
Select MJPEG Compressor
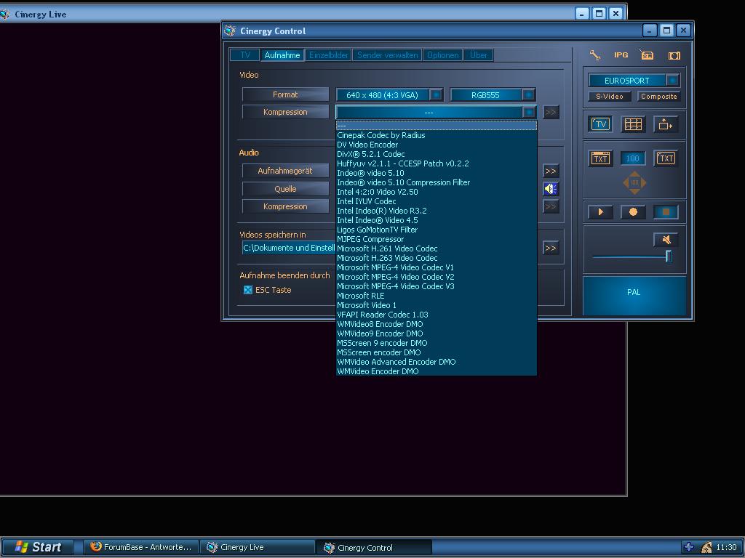pos(437,239)
